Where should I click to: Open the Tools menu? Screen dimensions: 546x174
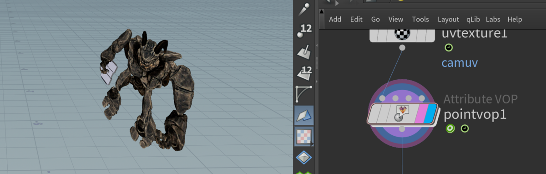click(420, 19)
